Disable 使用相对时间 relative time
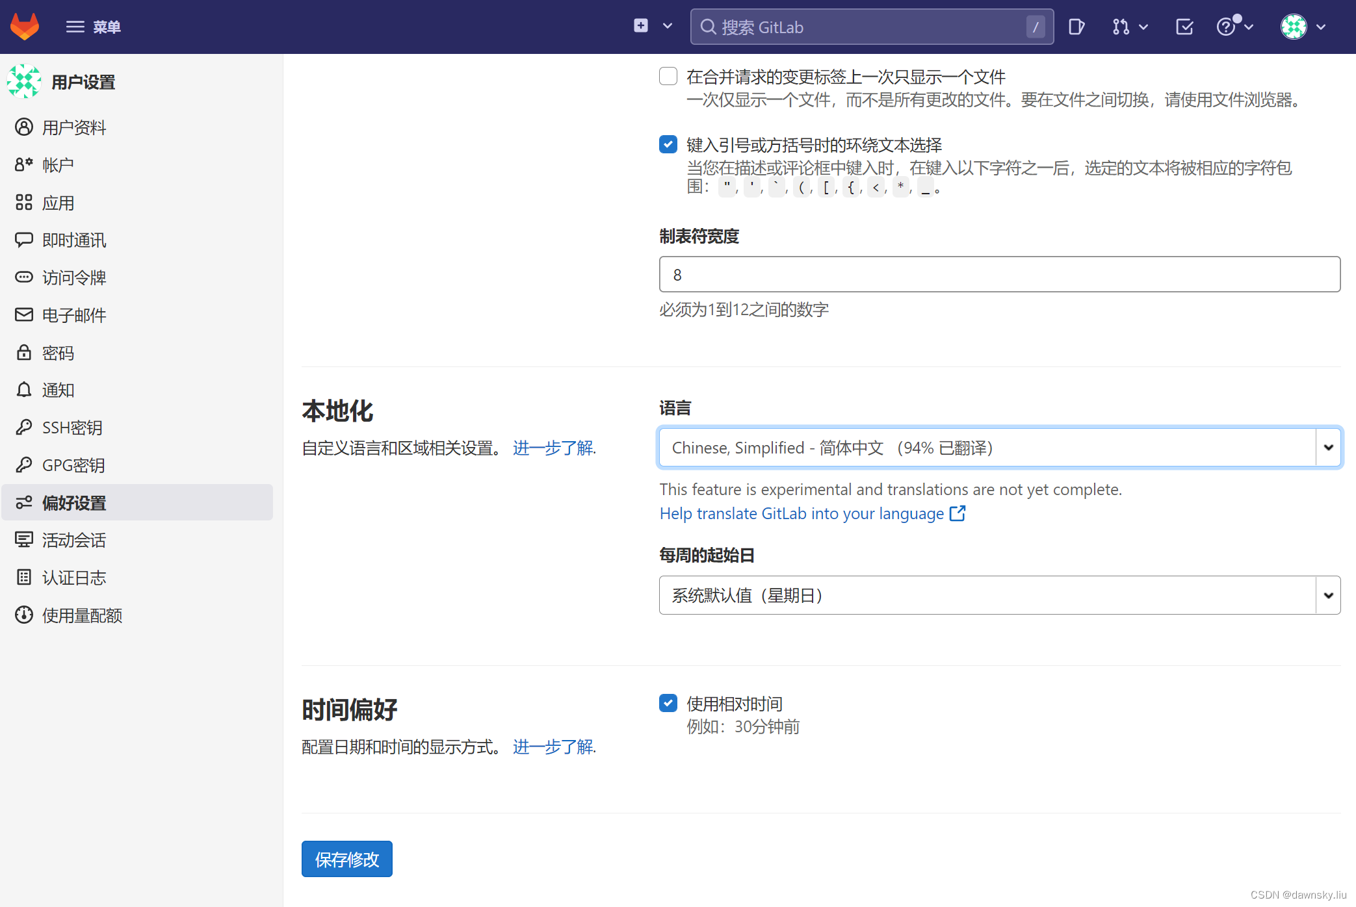Screen dimensions: 1356x907 coord(668,703)
